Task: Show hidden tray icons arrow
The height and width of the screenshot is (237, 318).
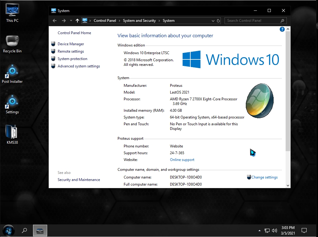Action: (x=259, y=231)
